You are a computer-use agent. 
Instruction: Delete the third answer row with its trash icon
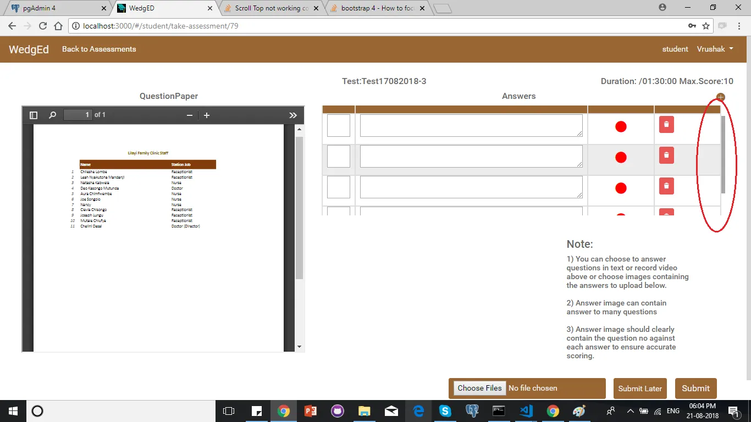(666, 186)
